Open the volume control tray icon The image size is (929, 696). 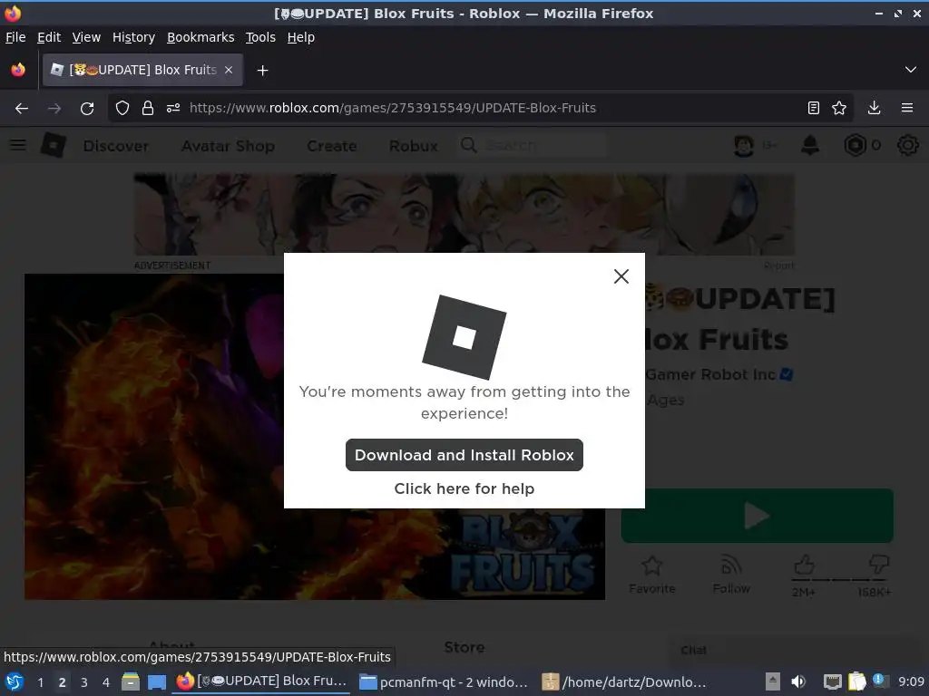[x=798, y=681]
